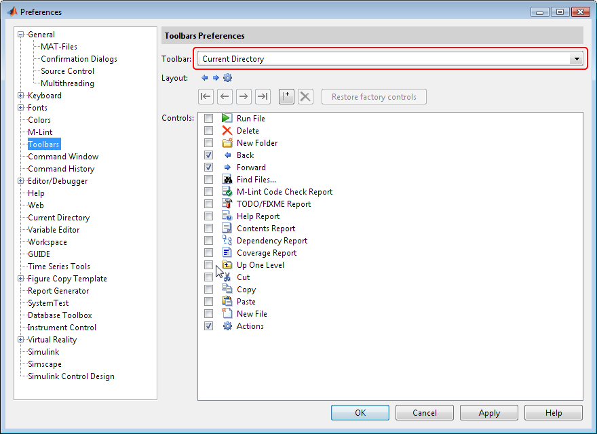The height and width of the screenshot is (434, 597).
Task: Click the Actions gear icon in layout
Action: (227, 78)
